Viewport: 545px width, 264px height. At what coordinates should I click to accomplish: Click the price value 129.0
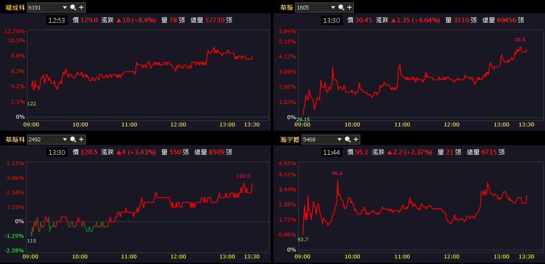(x=89, y=20)
